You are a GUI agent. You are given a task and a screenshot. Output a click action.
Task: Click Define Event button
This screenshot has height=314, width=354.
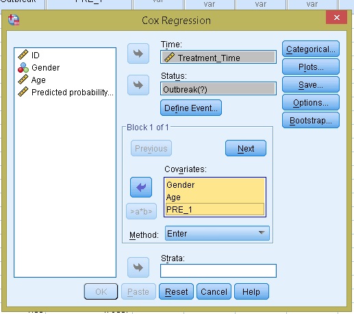coord(191,108)
